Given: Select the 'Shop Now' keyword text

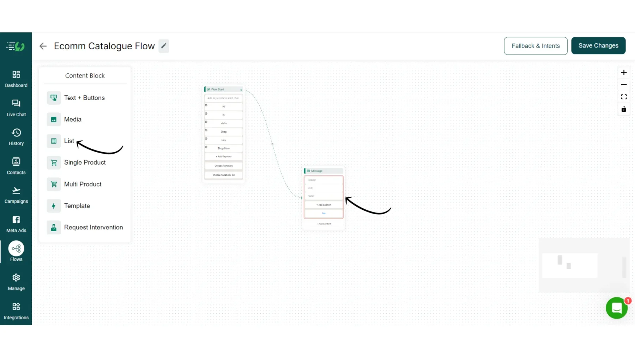Looking at the screenshot, I should pos(224,148).
